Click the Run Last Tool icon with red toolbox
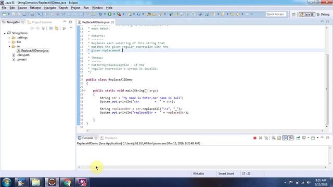Viewport: 333px width, 187px height. [119, 14]
